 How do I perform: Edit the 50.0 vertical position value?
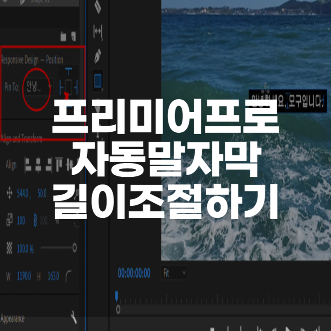[x=42, y=193]
